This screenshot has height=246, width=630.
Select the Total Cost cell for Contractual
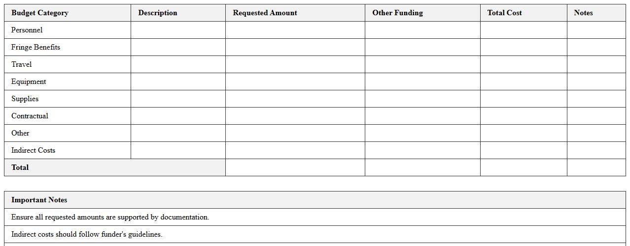pyautogui.click(x=524, y=116)
